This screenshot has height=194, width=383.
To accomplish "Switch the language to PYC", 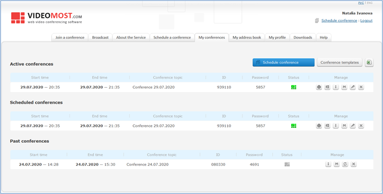I will [361, 3].
